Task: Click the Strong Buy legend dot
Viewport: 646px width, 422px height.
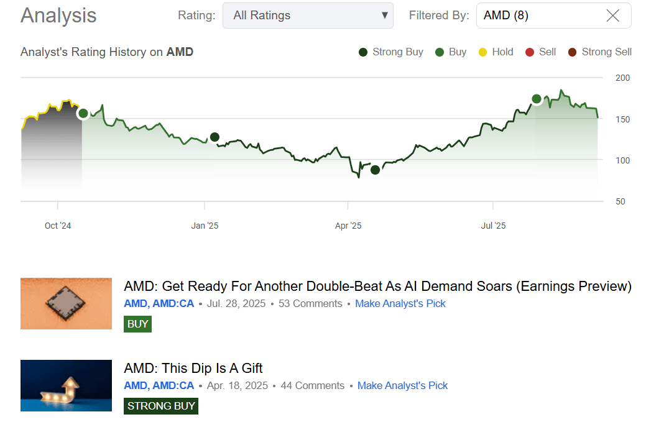Action: [363, 52]
